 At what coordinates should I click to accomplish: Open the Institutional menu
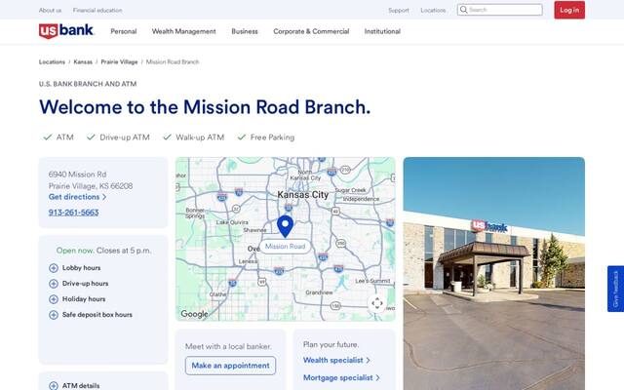pos(382,31)
